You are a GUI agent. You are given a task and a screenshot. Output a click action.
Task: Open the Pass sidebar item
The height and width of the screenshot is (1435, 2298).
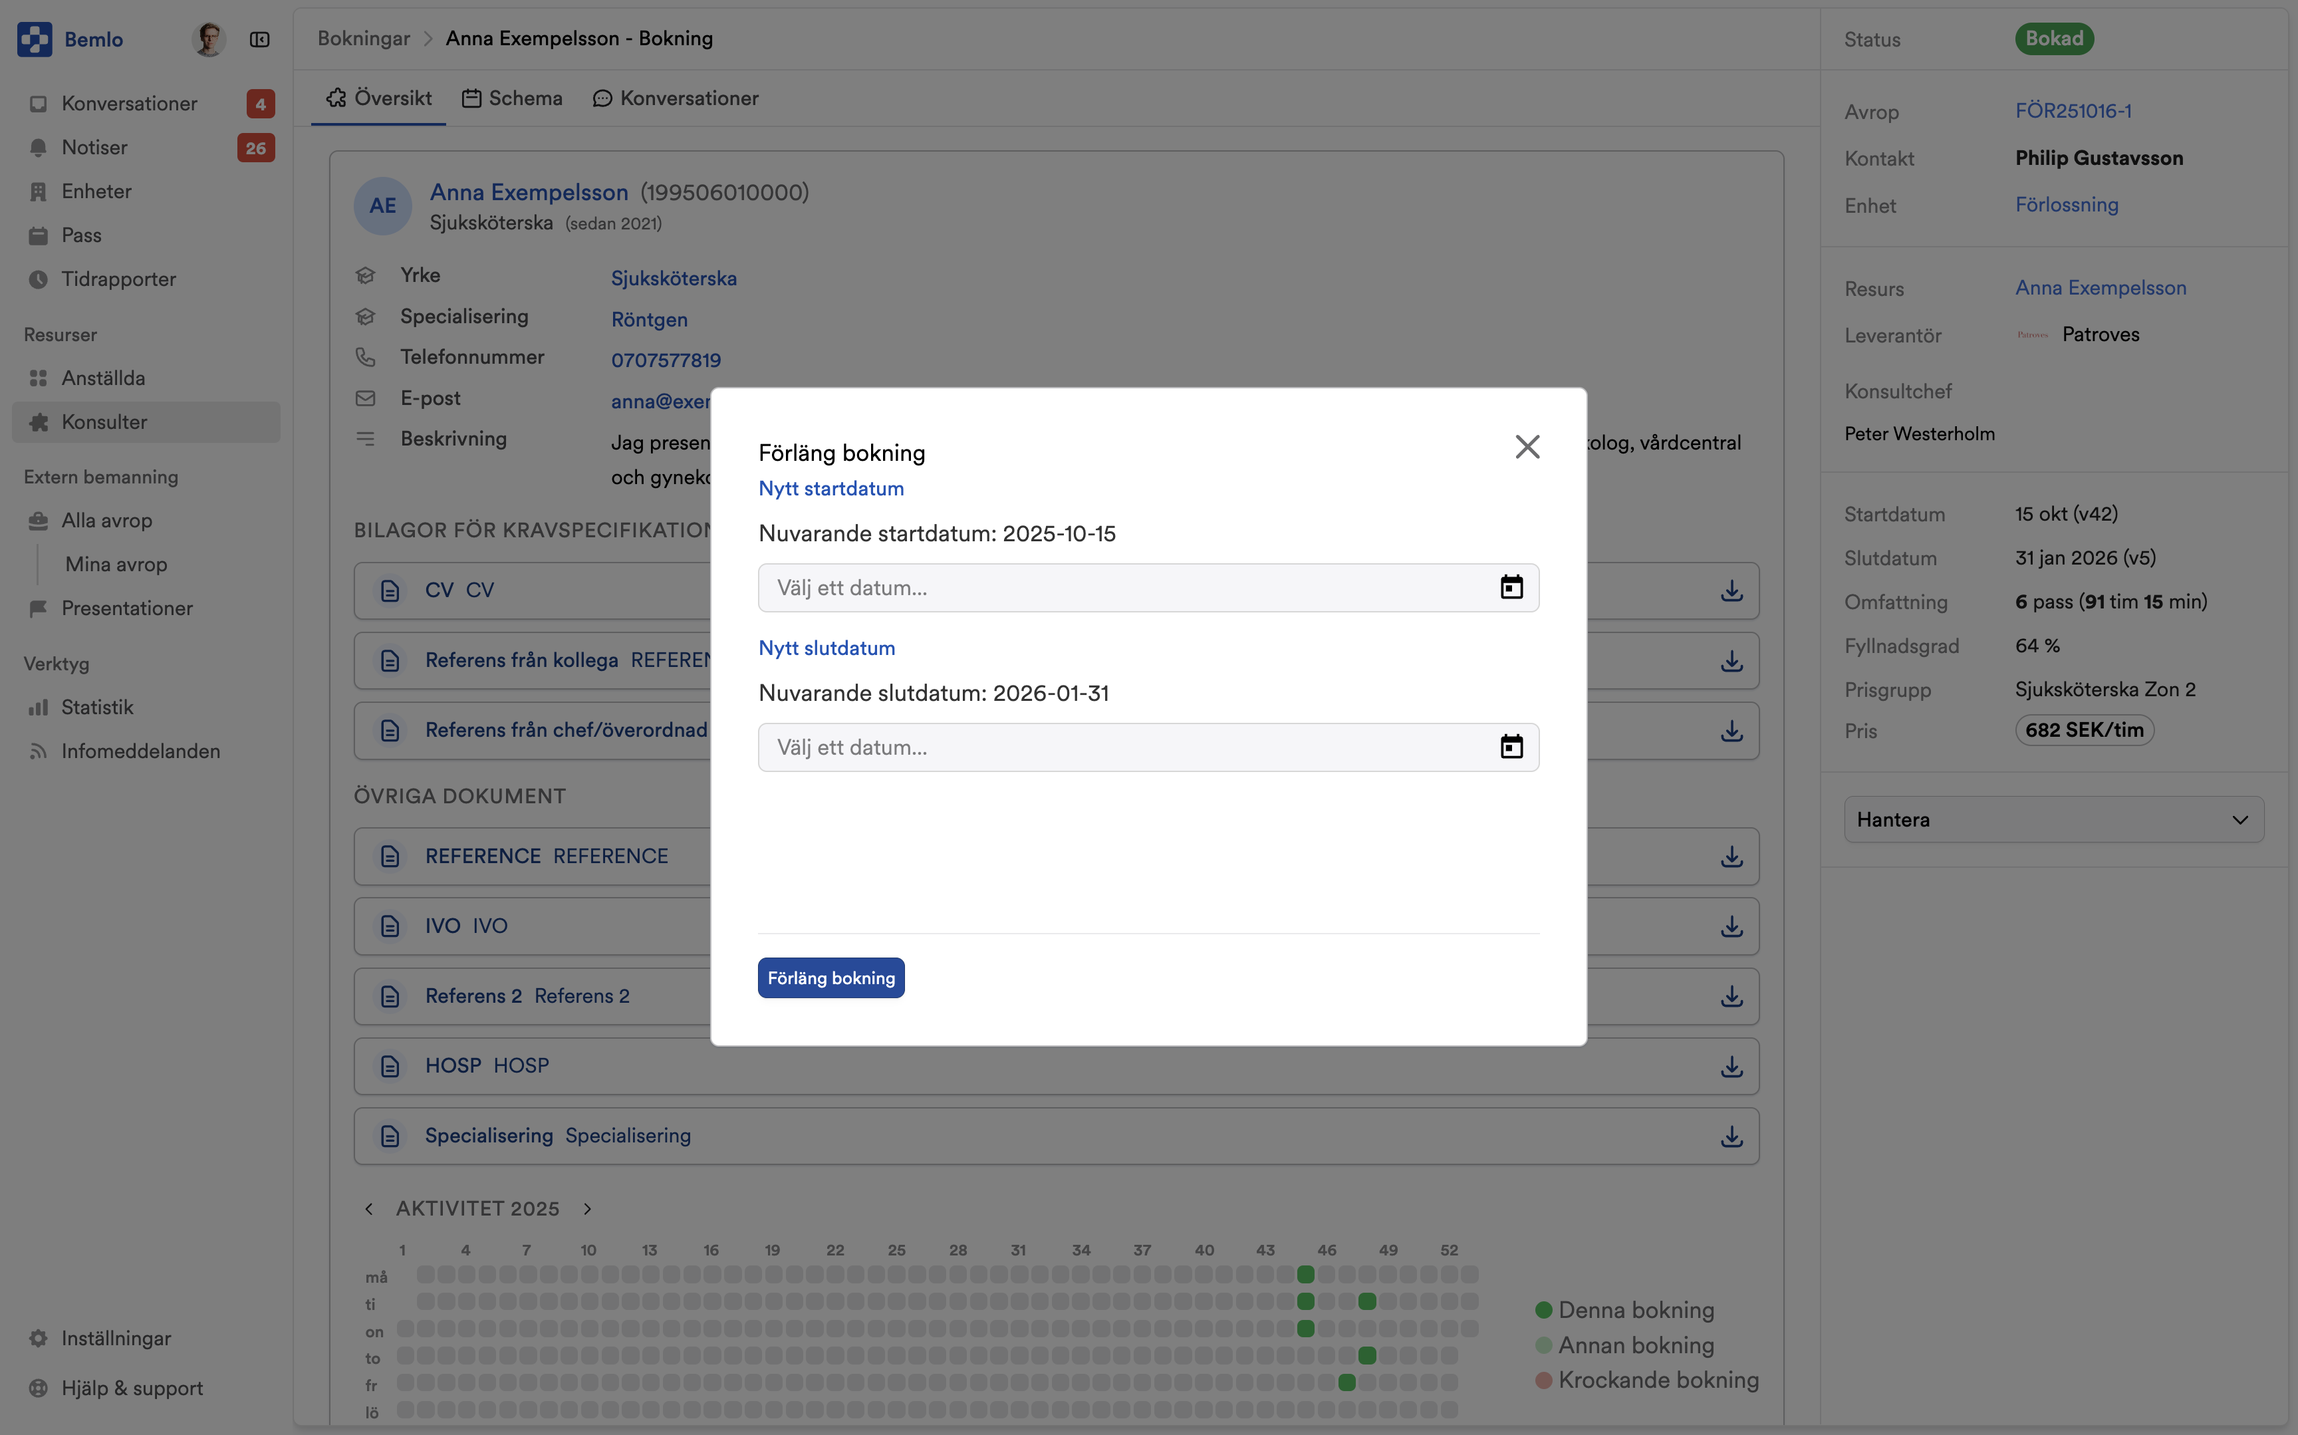tap(146, 235)
